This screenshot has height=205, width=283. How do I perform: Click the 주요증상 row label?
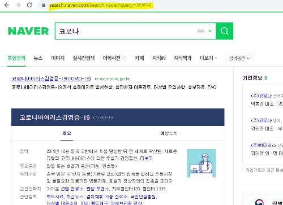pos(28,166)
